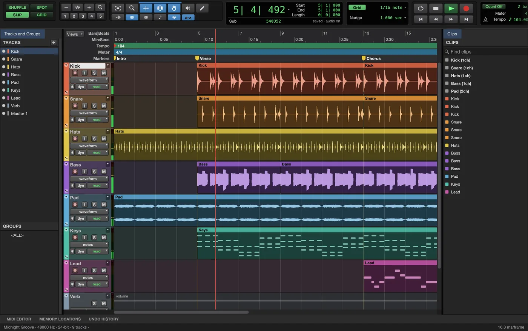The height and width of the screenshot is (331, 528).
Task: Activate the Selector waveform tool
Action: [x=160, y=8]
